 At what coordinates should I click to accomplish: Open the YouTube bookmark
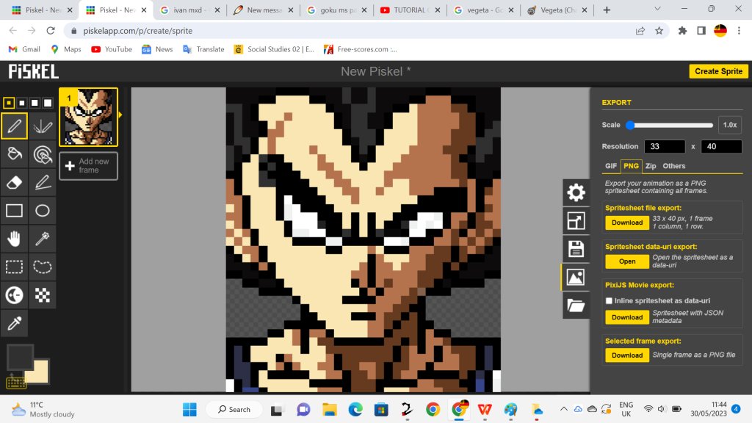(x=112, y=49)
